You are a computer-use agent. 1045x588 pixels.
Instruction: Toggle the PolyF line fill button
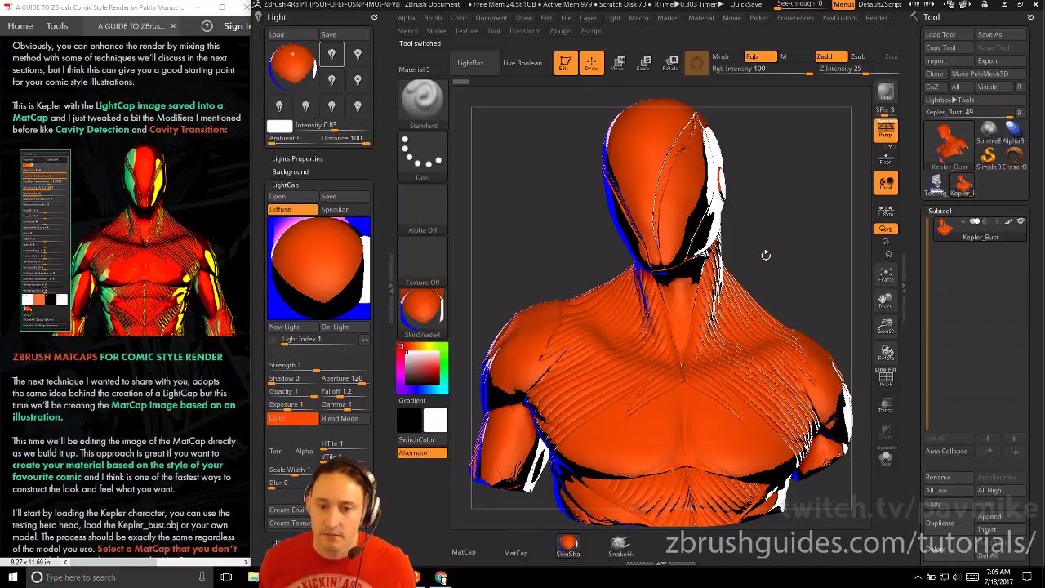coord(886,376)
